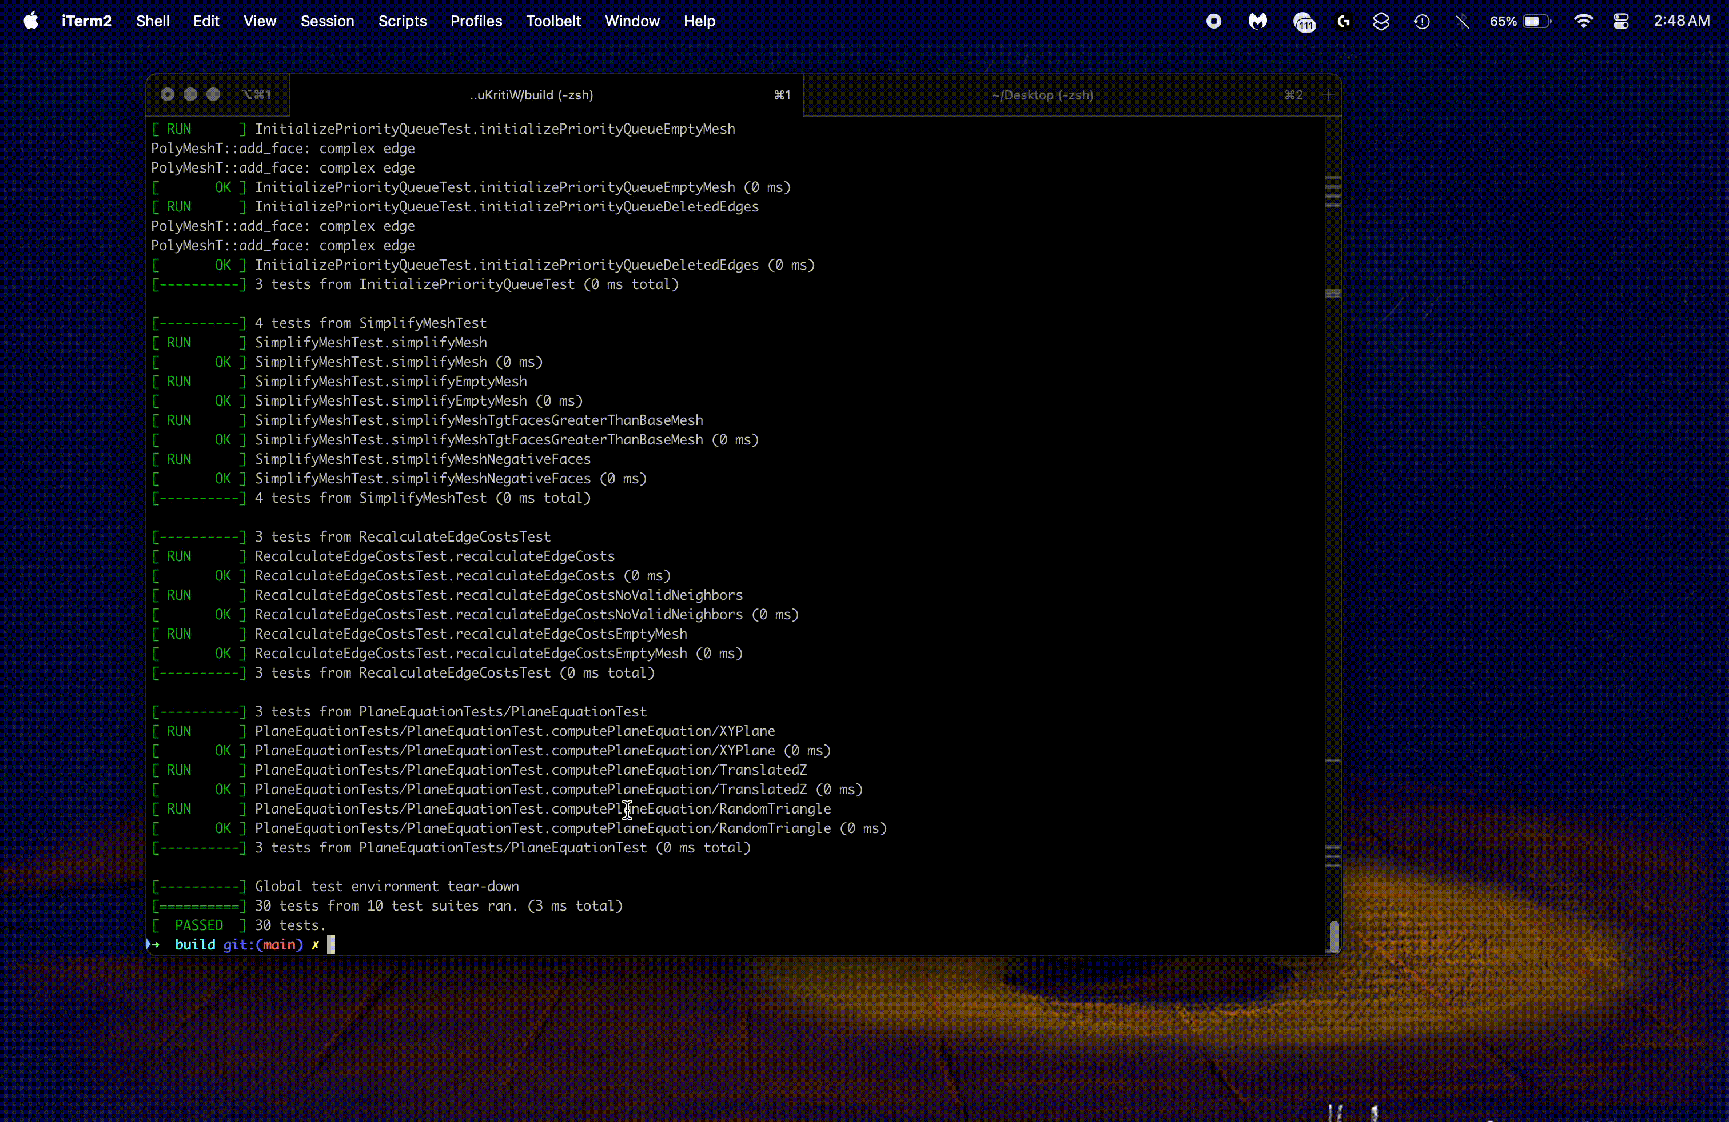
Task: Toggle the Toolbelt panel visibility
Action: (x=555, y=20)
